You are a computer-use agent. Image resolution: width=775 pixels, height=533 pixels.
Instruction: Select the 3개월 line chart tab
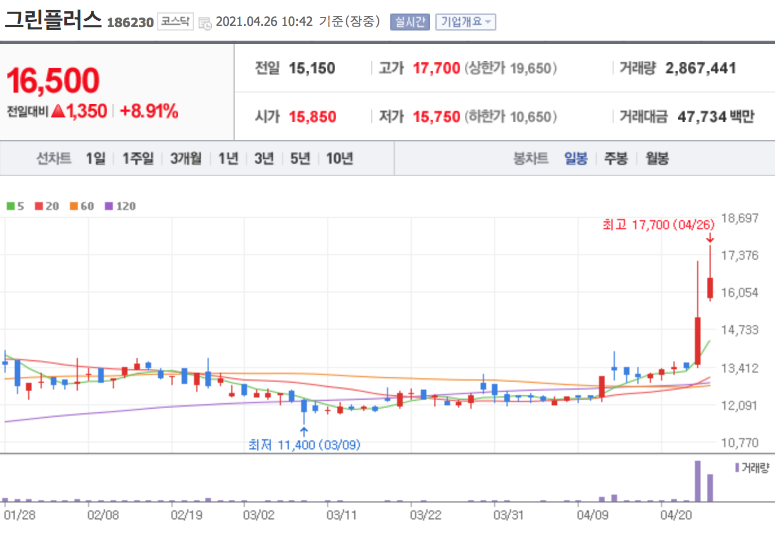point(186,159)
